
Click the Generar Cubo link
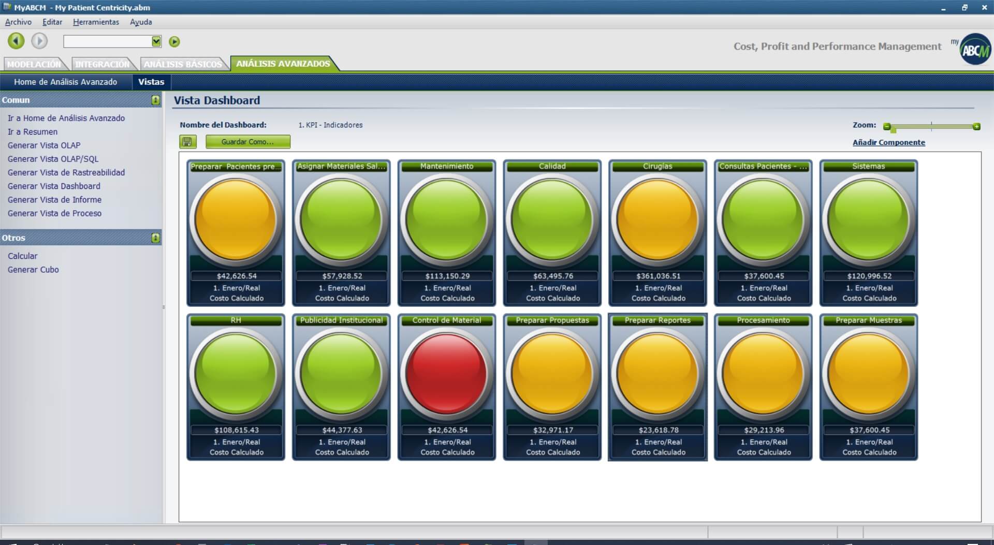33,269
